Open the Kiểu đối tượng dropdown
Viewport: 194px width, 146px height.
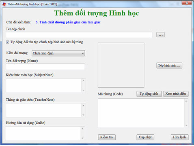pos(58,53)
